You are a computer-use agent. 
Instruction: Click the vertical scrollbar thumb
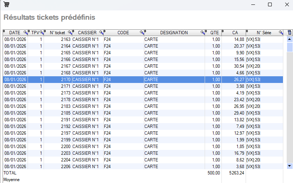click(x=290, y=47)
